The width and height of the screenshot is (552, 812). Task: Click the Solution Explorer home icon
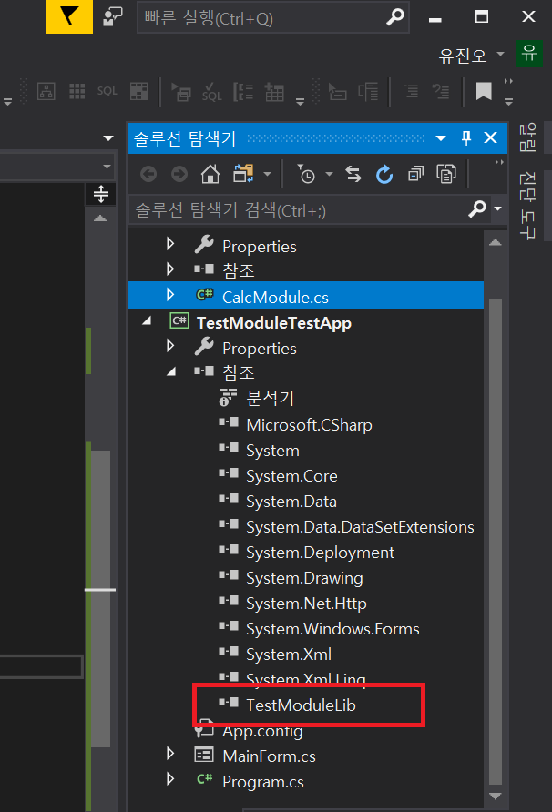210,174
